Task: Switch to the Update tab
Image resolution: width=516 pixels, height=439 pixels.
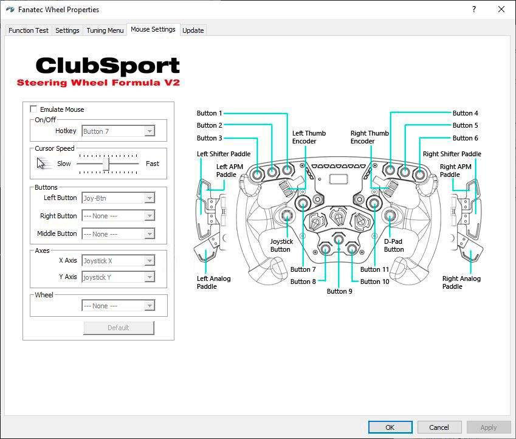Action: pyautogui.click(x=193, y=30)
